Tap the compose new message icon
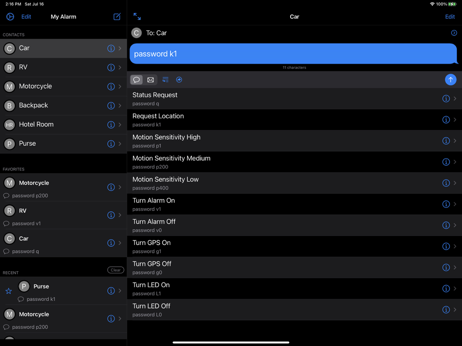The height and width of the screenshot is (346, 462). (117, 17)
